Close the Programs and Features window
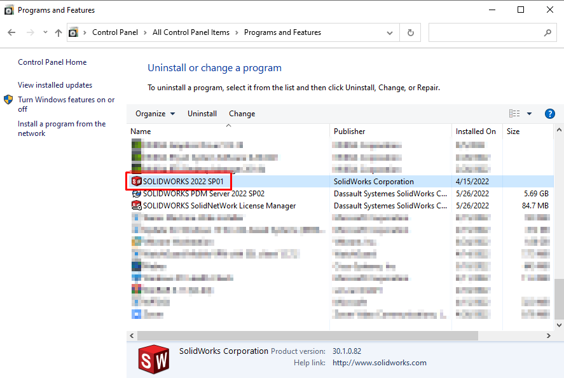Image resolution: width=564 pixels, height=378 pixels. (549, 10)
